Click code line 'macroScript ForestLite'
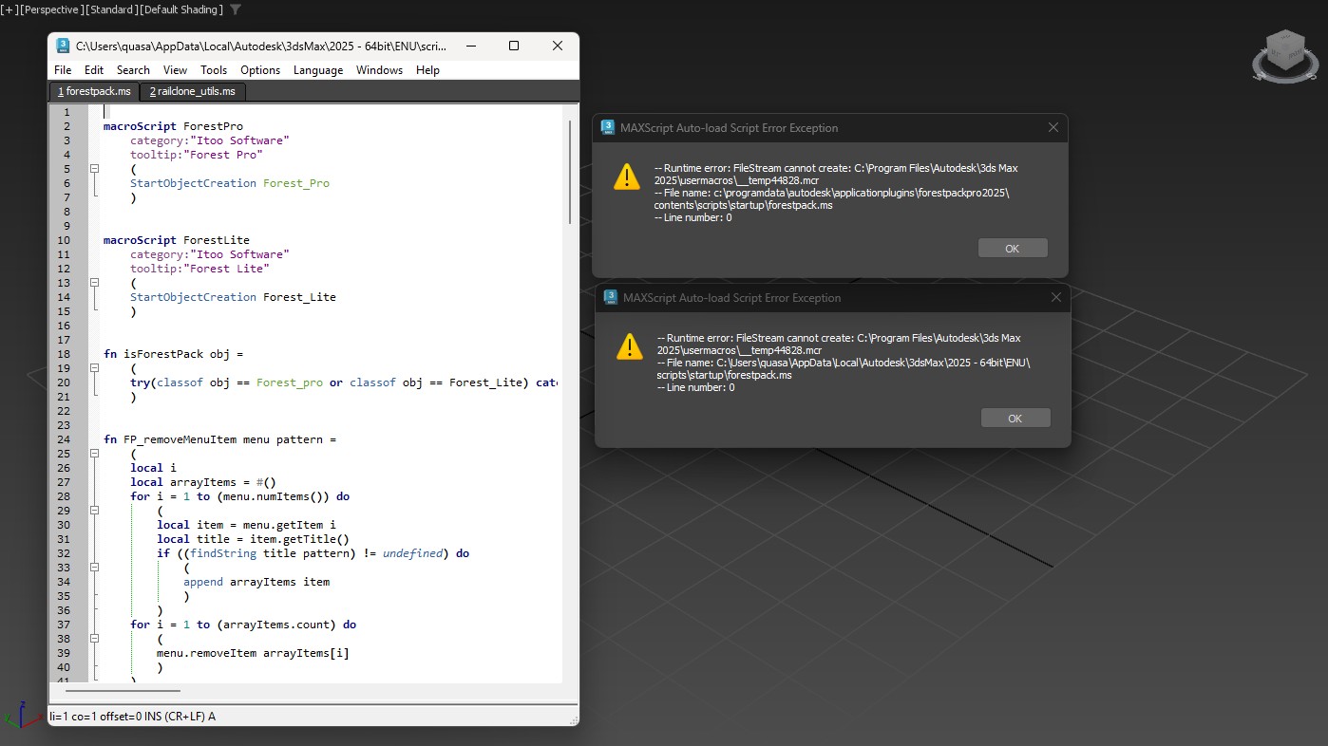 (x=177, y=240)
